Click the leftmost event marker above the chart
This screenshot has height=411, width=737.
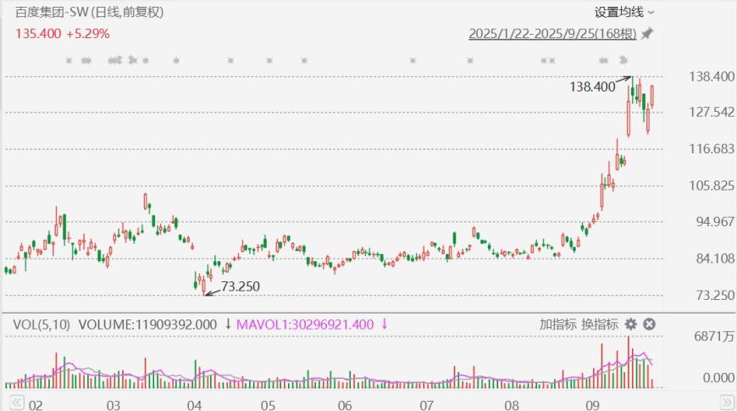70,60
